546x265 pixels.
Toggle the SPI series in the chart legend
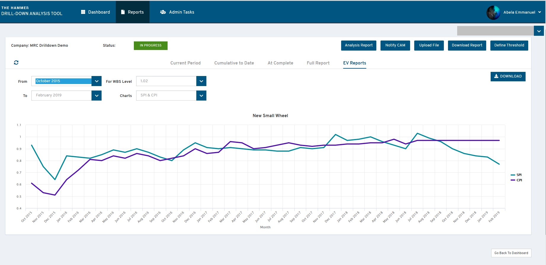516,175
